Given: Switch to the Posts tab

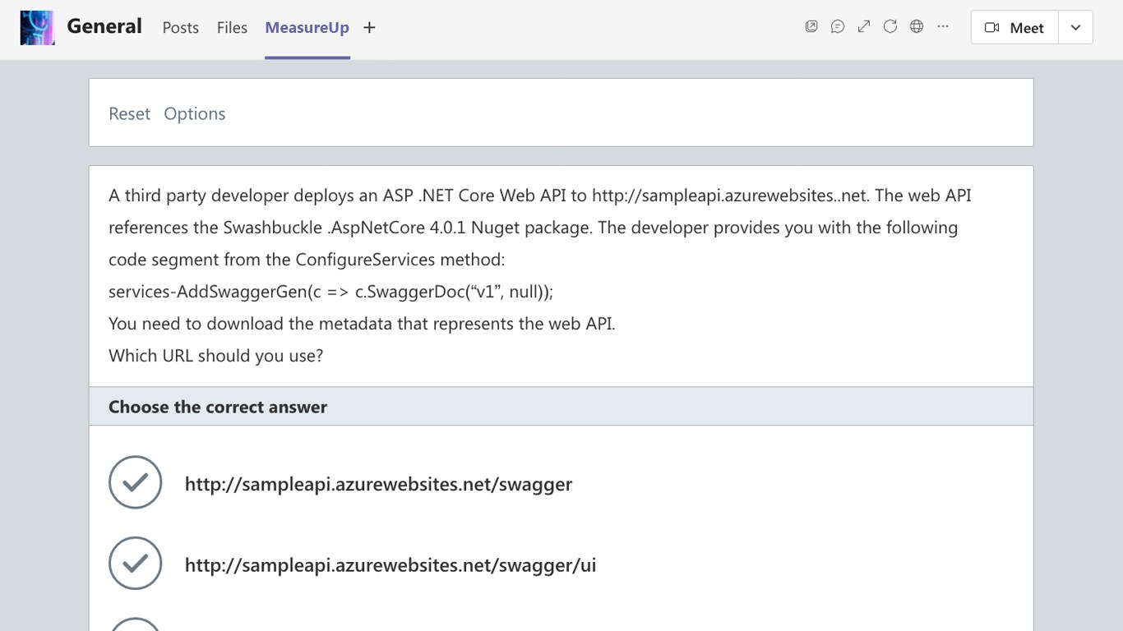Looking at the screenshot, I should pos(181,28).
